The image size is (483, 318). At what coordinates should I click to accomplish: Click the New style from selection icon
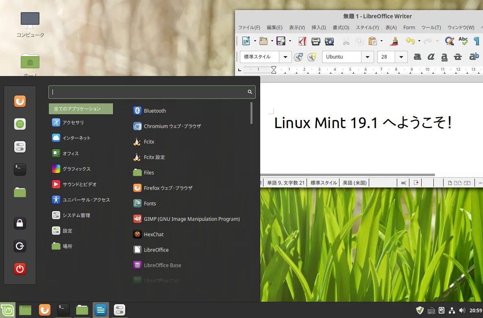312,57
